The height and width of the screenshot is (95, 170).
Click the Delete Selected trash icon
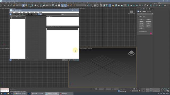(20, 14)
